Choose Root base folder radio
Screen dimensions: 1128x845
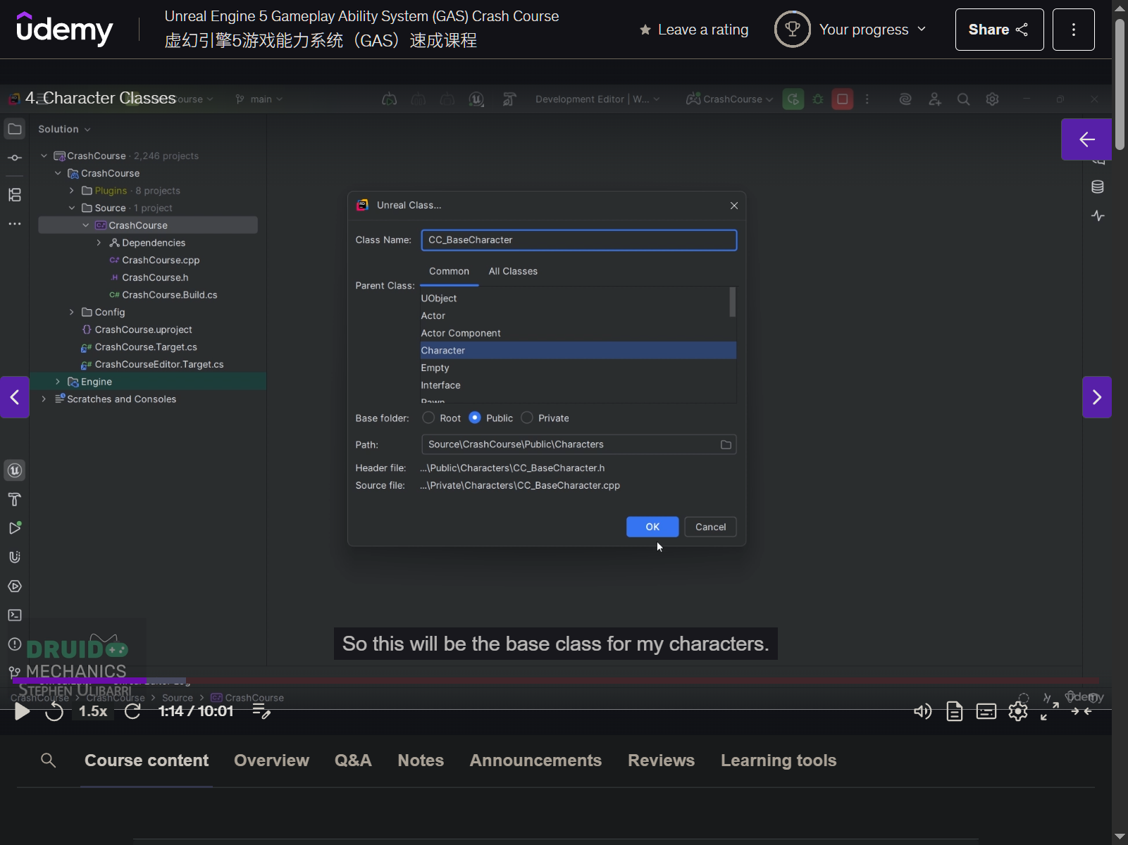[428, 418]
